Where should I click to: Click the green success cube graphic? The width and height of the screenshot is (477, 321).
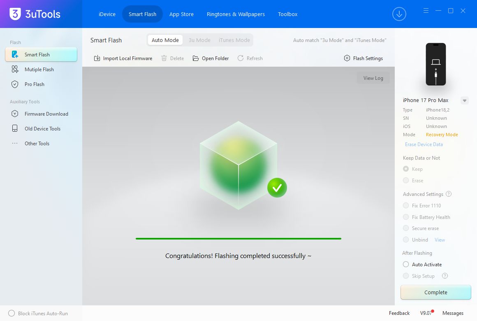(238, 165)
